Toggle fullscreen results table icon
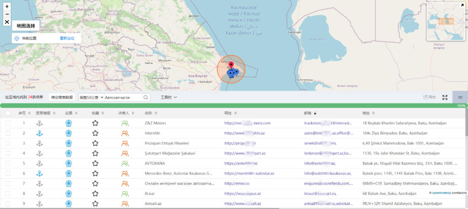The image size is (468, 209). [x=445, y=97]
